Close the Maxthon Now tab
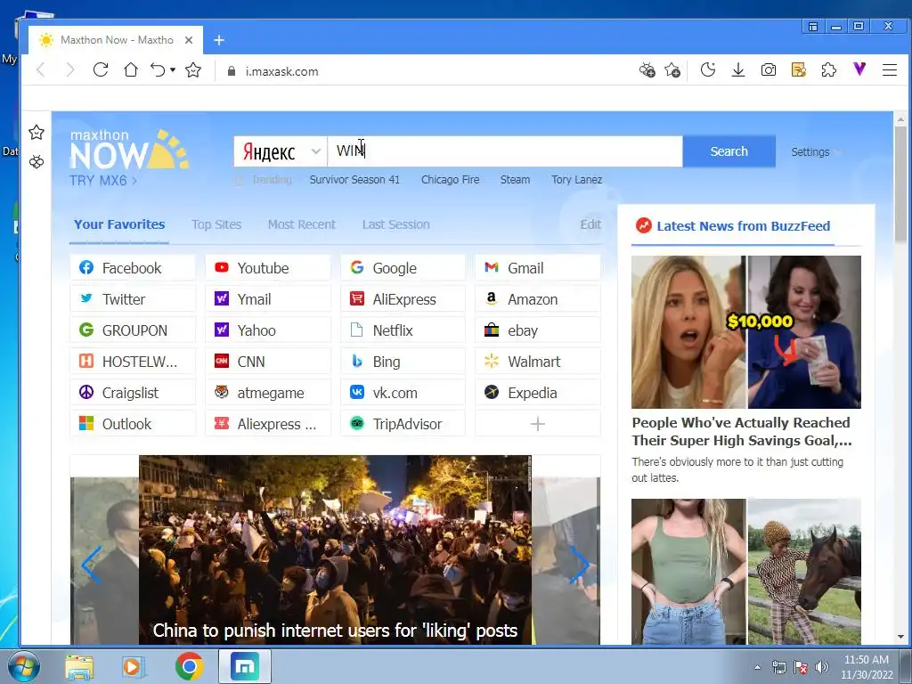This screenshot has width=912, height=684. click(189, 40)
